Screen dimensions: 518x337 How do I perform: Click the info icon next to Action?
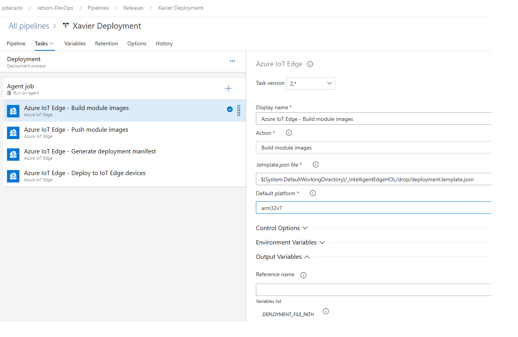tap(288, 133)
